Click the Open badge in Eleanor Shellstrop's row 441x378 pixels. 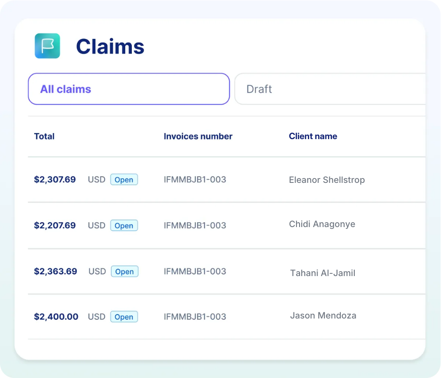(x=124, y=179)
